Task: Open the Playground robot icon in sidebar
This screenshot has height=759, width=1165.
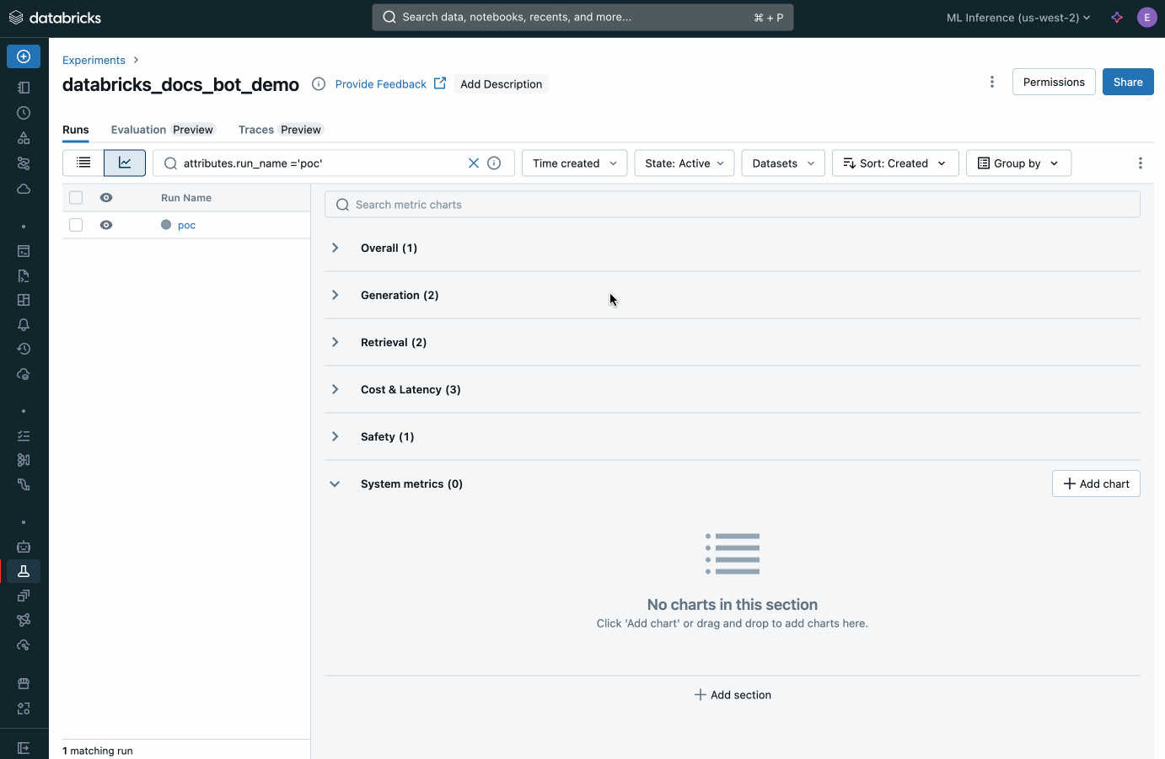Action: 24,546
